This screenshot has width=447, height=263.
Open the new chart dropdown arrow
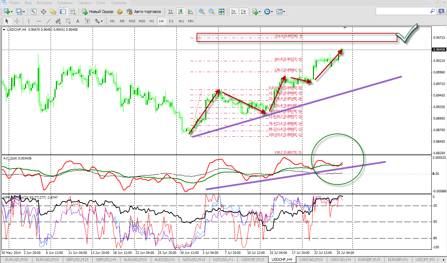[12, 12]
